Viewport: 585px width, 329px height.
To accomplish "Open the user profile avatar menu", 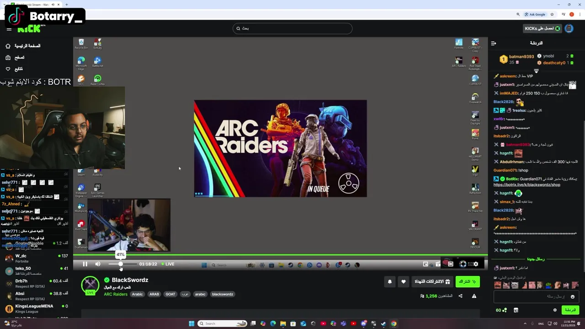I will click(x=569, y=28).
